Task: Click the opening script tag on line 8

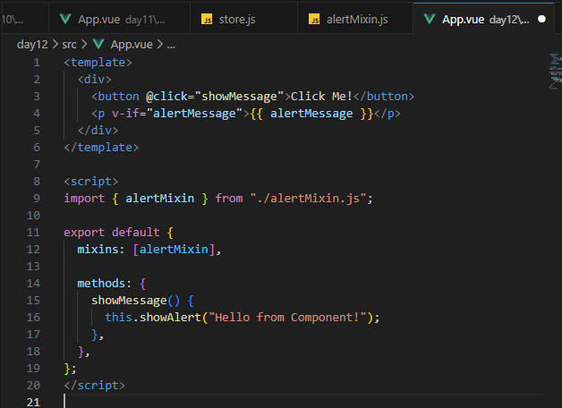Action: point(91,182)
